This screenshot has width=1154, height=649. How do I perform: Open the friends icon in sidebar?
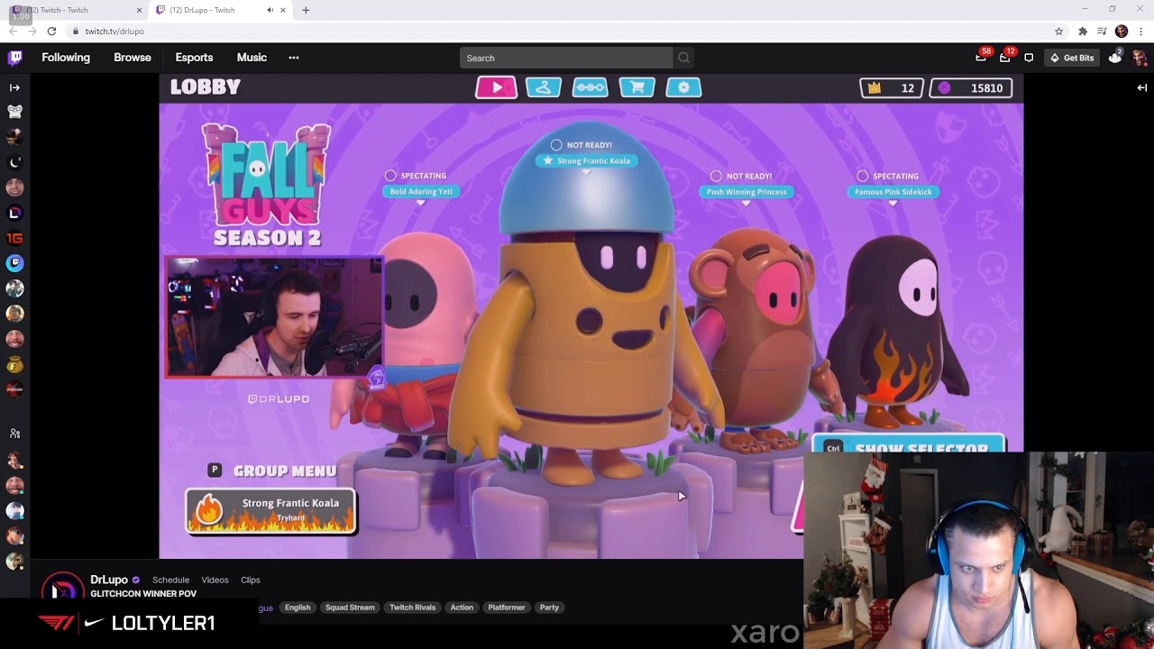pyautogui.click(x=14, y=434)
